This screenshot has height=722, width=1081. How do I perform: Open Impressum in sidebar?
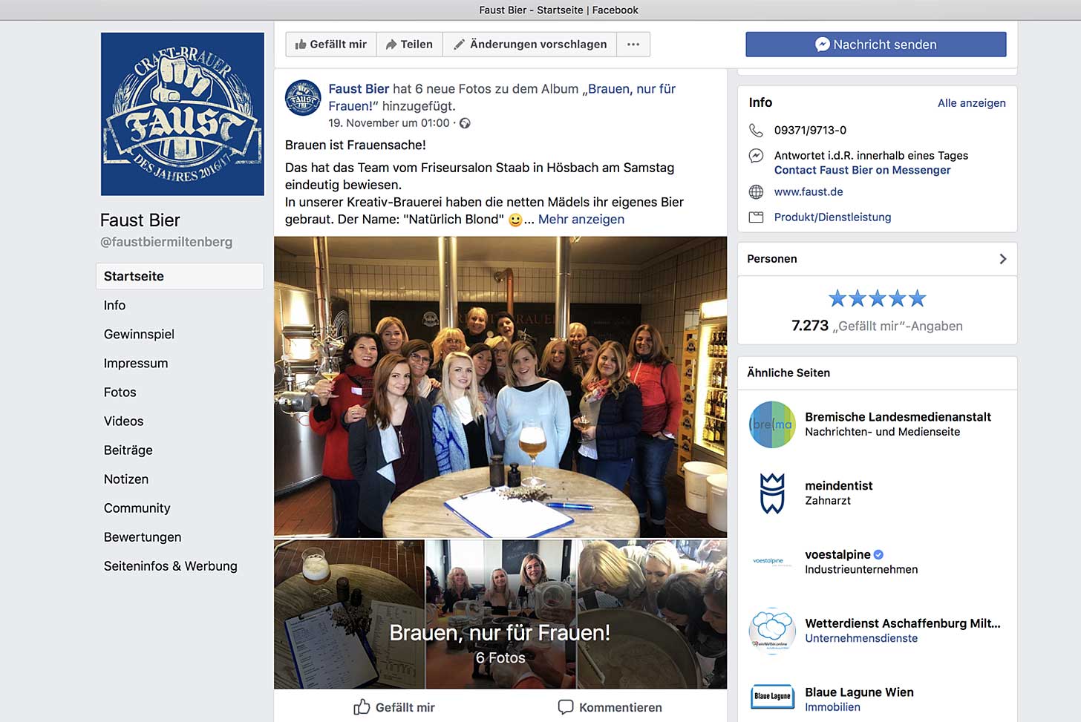tap(136, 363)
